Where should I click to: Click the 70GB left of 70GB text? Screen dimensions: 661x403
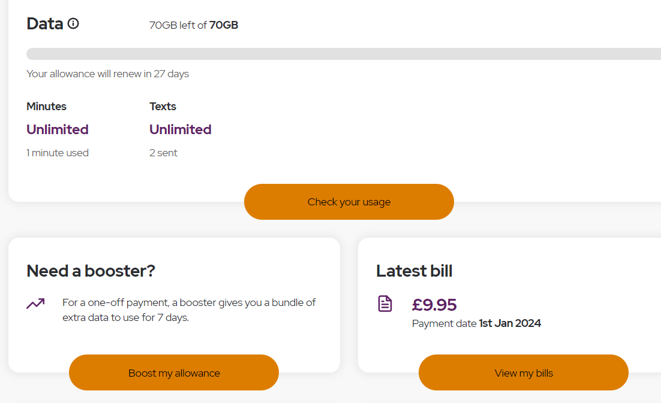point(193,25)
